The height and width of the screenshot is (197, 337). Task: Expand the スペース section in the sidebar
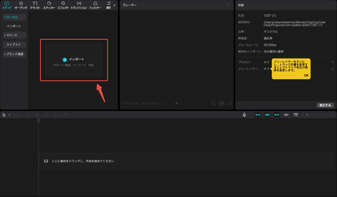pyautogui.click(x=14, y=35)
